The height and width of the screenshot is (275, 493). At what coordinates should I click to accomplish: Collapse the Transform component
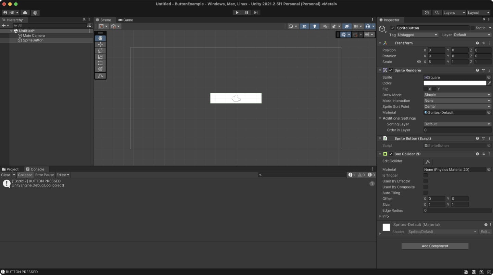(380, 43)
